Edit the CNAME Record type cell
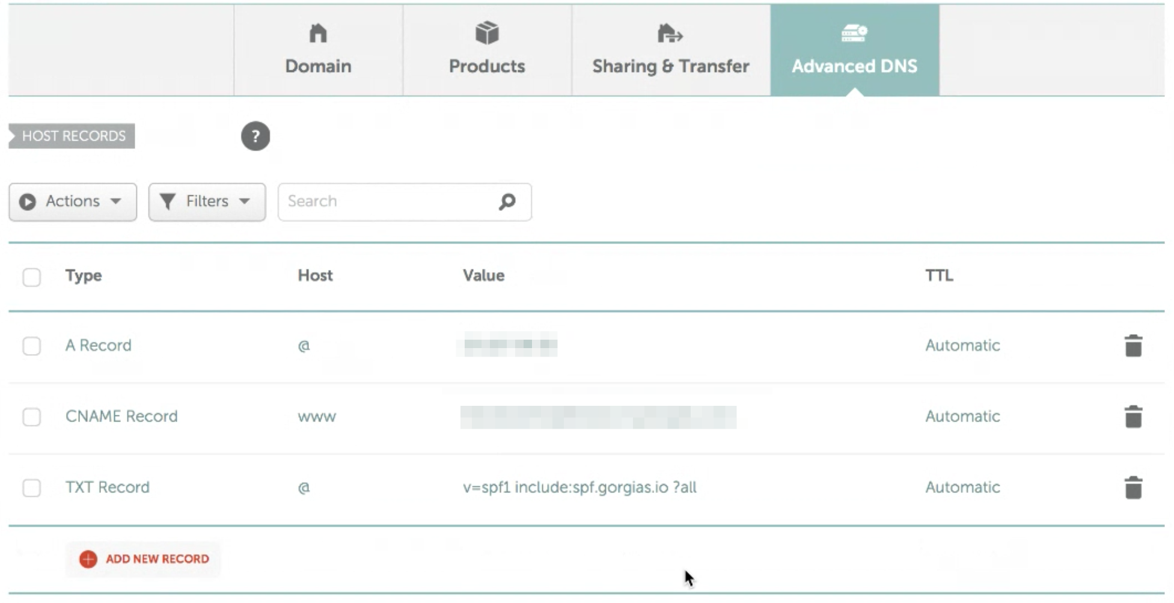The image size is (1174, 603). point(121,416)
